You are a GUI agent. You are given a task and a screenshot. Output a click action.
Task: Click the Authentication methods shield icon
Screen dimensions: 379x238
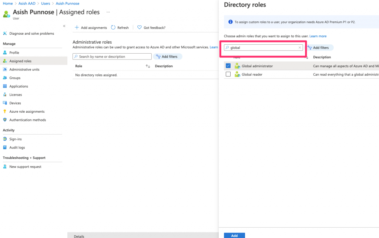[5, 120]
